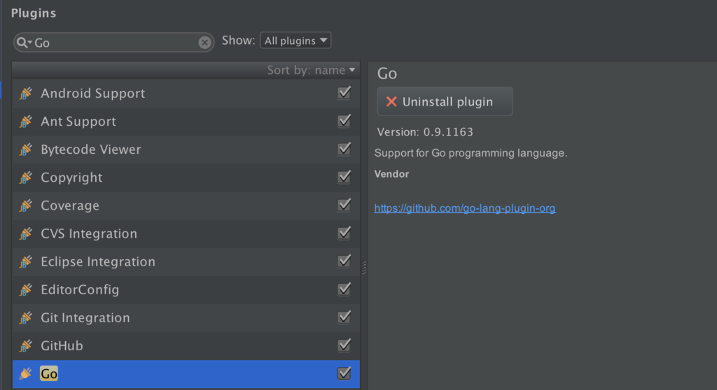Open the Sort by name dropdown

click(311, 70)
